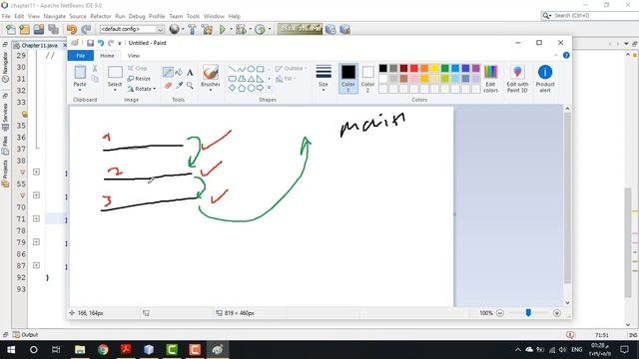Expand folded code at line 71
The width and height of the screenshot is (639, 359).
tap(36, 218)
